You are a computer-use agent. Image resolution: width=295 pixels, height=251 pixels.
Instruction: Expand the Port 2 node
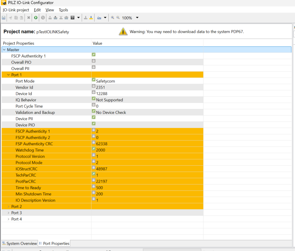(8, 206)
